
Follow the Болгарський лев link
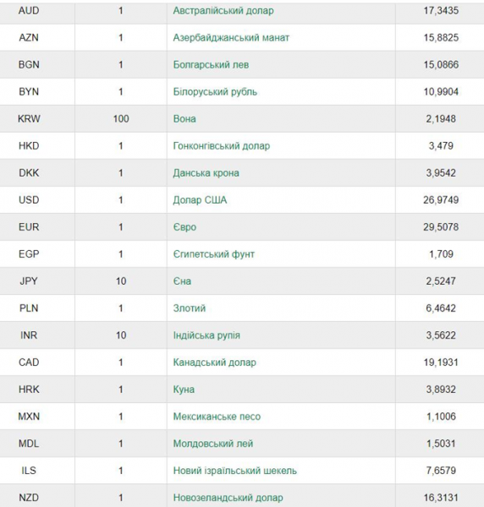coord(211,65)
